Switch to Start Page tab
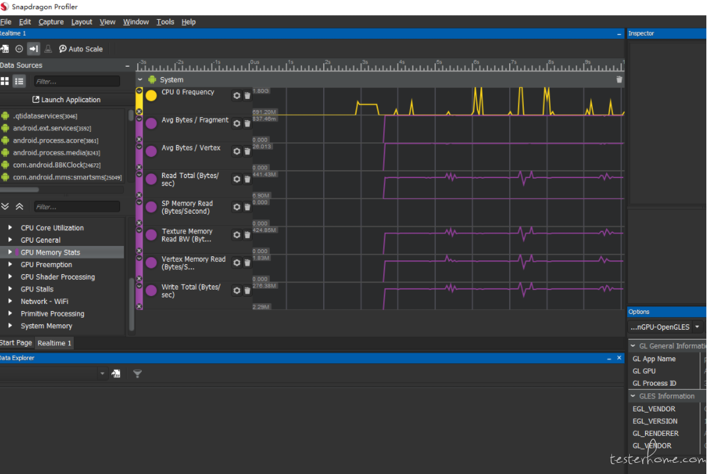This screenshot has height=474, width=707. point(16,343)
